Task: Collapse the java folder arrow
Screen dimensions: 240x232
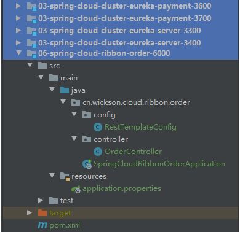Action: click(52, 90)
